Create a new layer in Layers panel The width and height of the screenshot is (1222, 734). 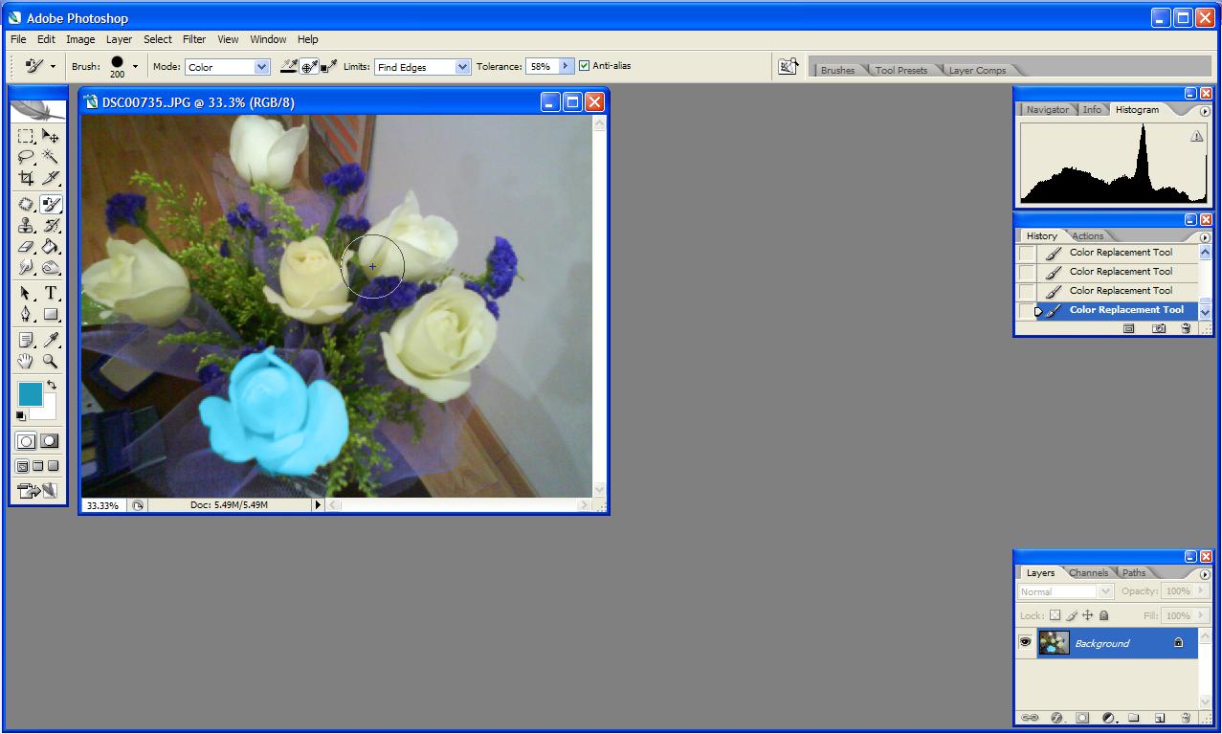click(1159, 718)
